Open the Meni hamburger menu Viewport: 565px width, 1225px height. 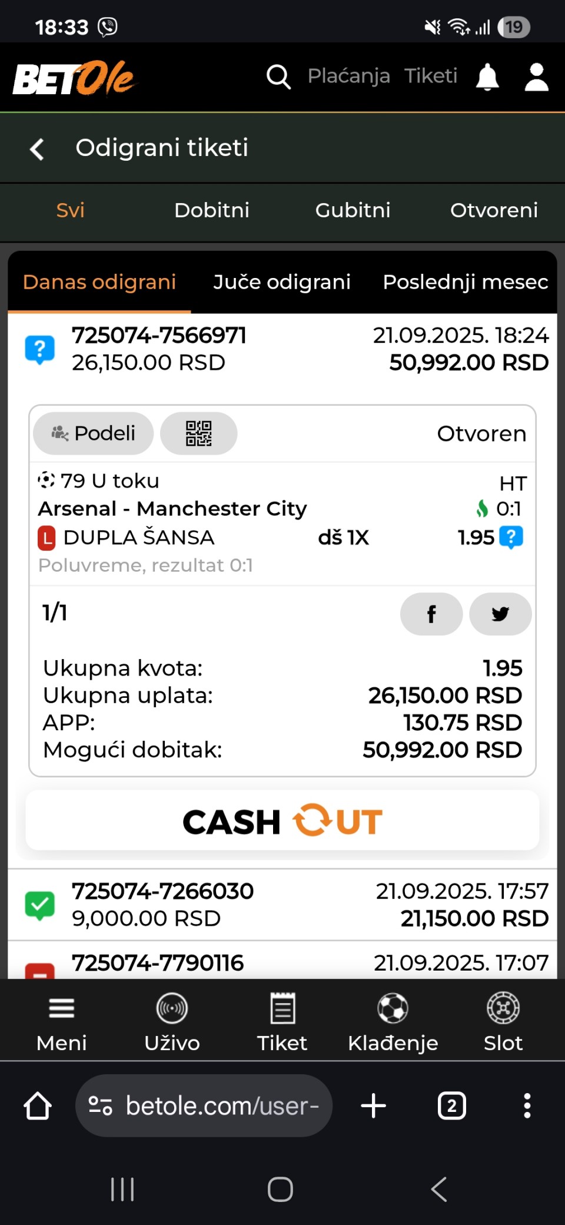pos(61,1021)
